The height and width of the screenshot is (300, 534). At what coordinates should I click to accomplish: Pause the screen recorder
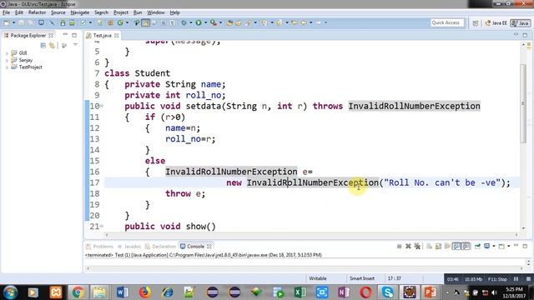516,279
